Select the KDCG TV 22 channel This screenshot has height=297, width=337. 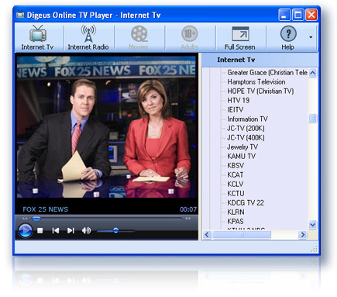pos(246,203)
